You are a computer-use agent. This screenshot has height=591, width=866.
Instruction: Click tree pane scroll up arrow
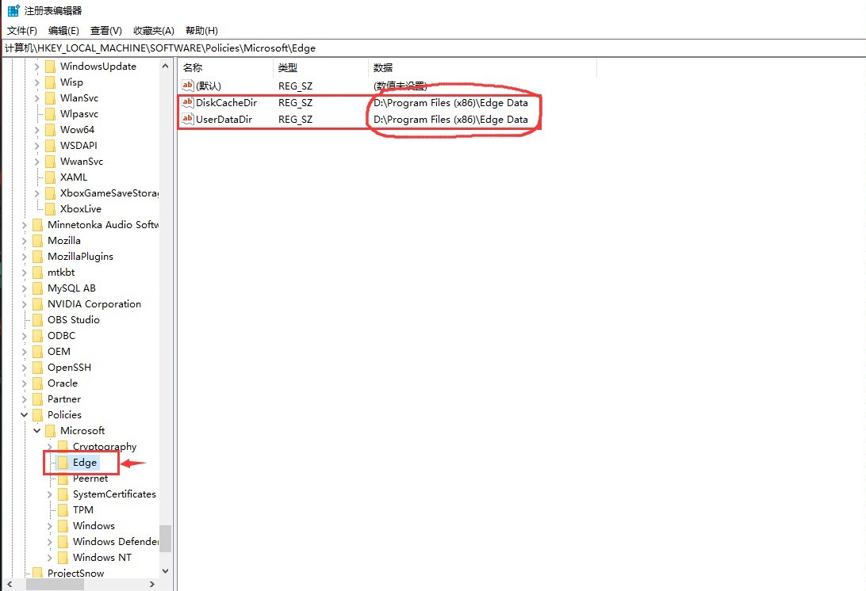[x=165, y=66]
